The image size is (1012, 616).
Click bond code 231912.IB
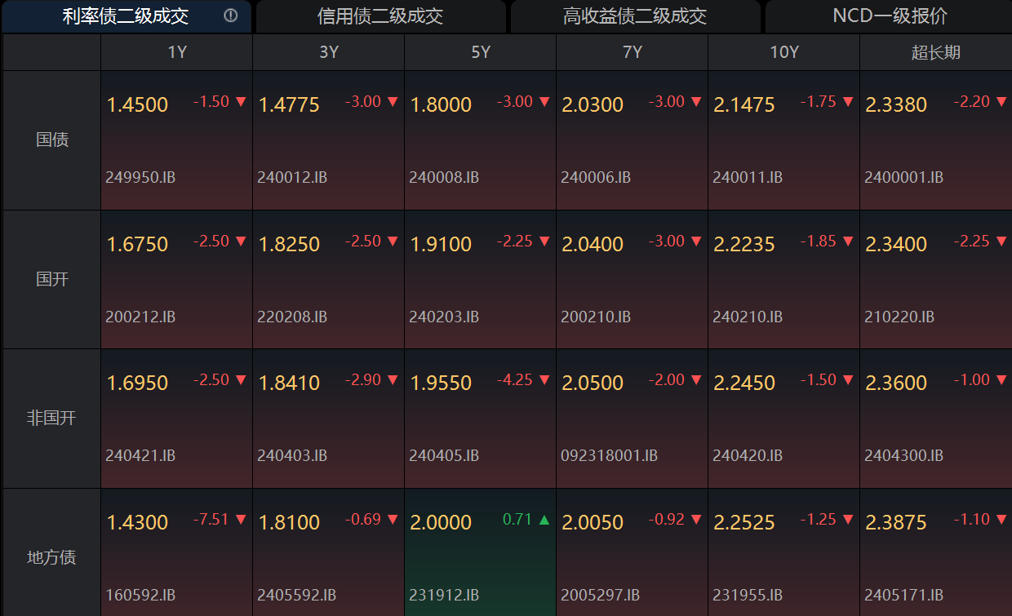(444, 595)
